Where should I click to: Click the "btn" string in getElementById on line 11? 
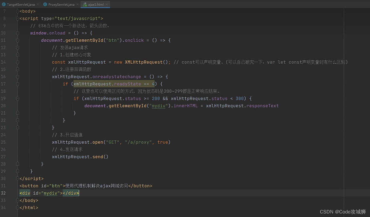tap(113, 40)
